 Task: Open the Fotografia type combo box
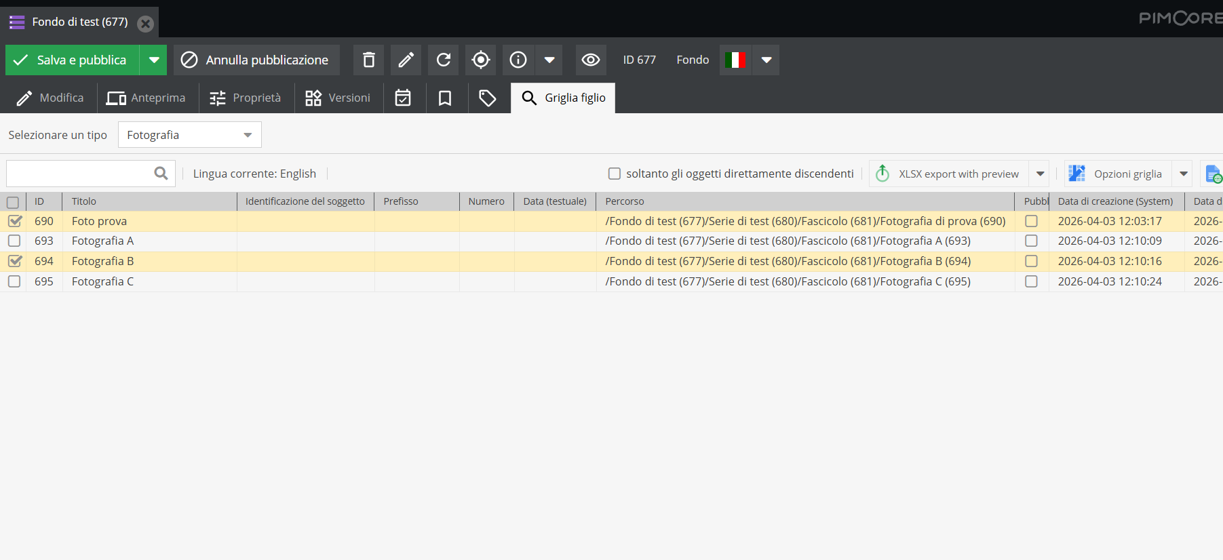point(189,135)
